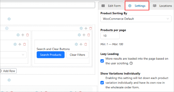
Task: Click the text input above the form canvas
Action: pyautogui.click(x=48, y=5)
